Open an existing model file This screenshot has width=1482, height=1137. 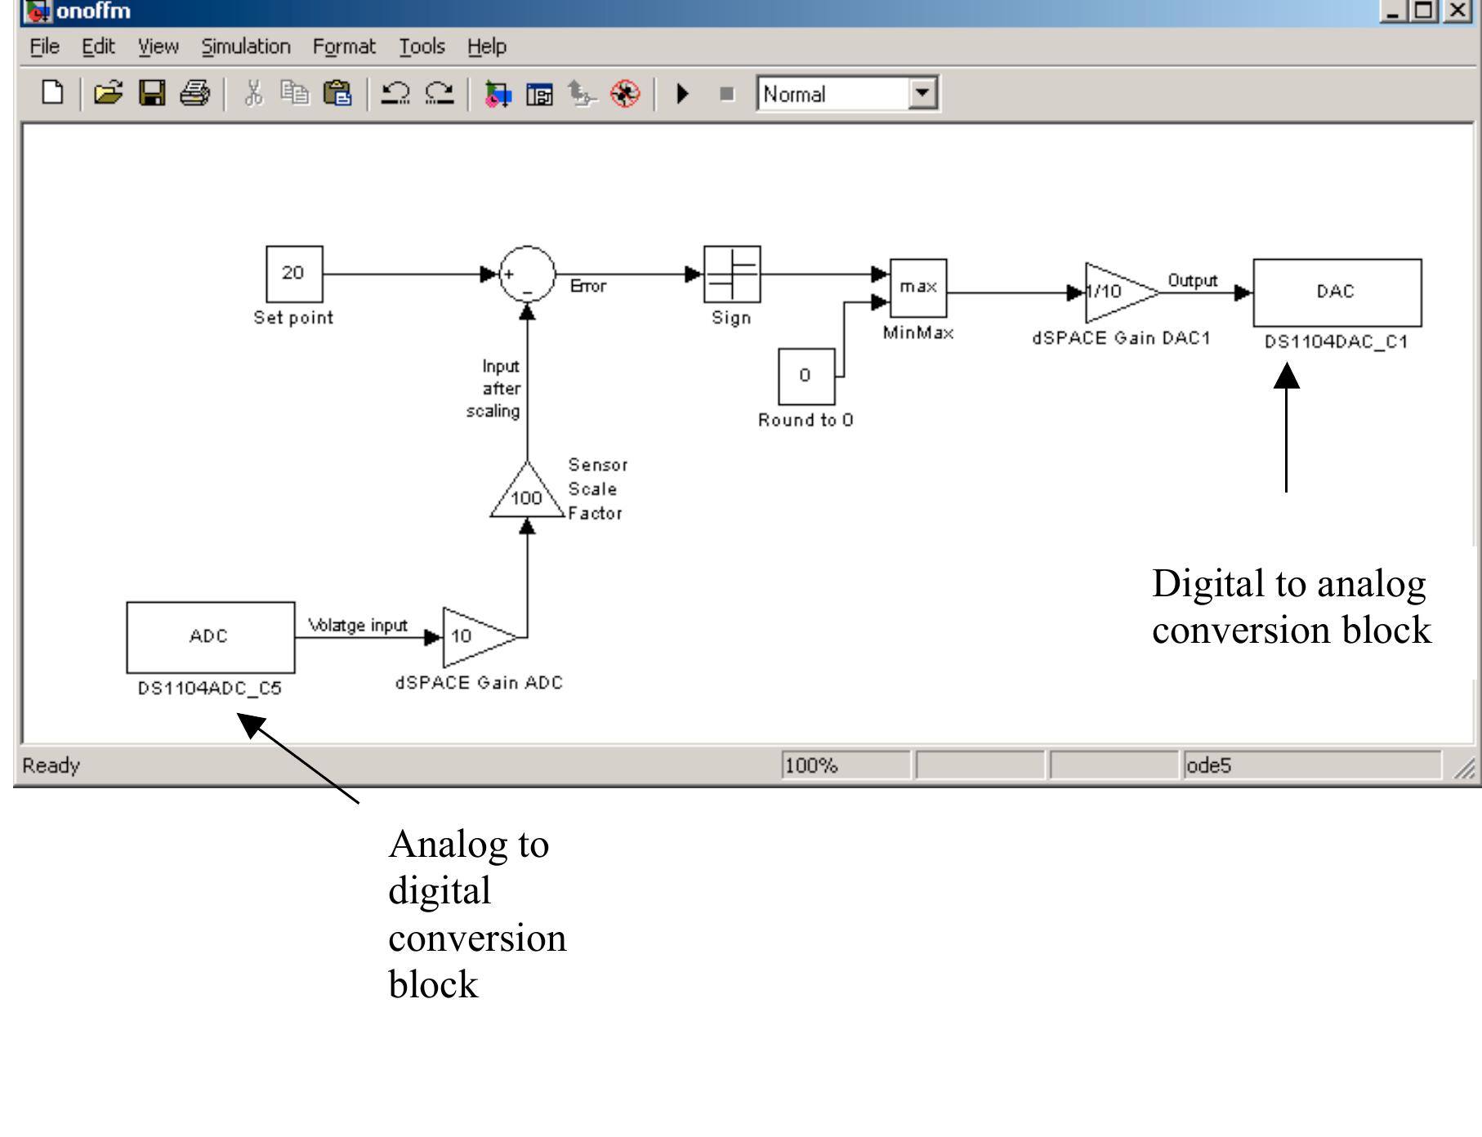tap(109, 94)
